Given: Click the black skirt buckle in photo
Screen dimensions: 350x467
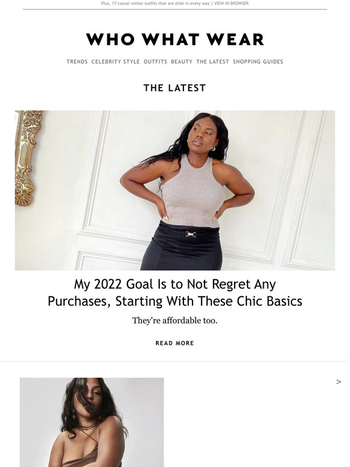Looking at the screenshot, I should point(191,234).
